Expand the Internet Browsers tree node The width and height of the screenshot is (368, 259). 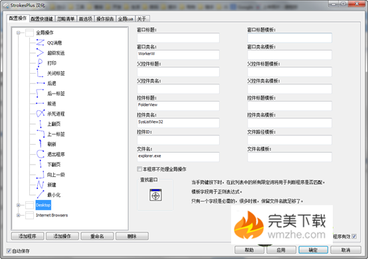[19, 215]
